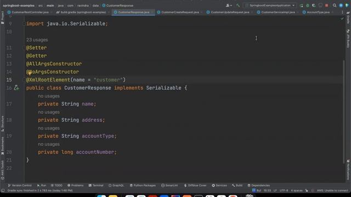Screen dimensions: 351x197
Task: Show more editor tabs menu
Action: 342,12
